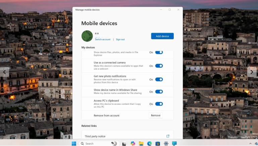
Task: Turn off Use as a connected camera
Action: click(159, 66)
